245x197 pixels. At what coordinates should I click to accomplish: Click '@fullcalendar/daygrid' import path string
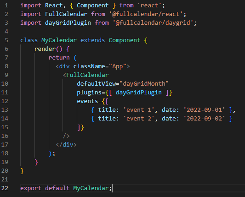[153, 23]
